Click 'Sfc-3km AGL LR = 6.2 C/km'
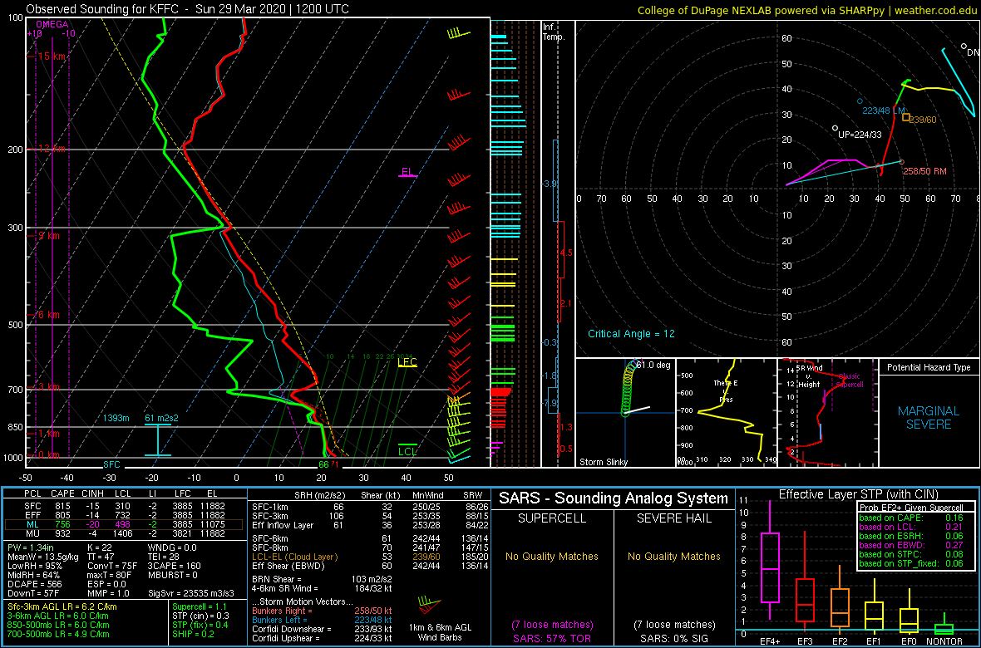The image size is (981, 648). click(x=62, y=606)
